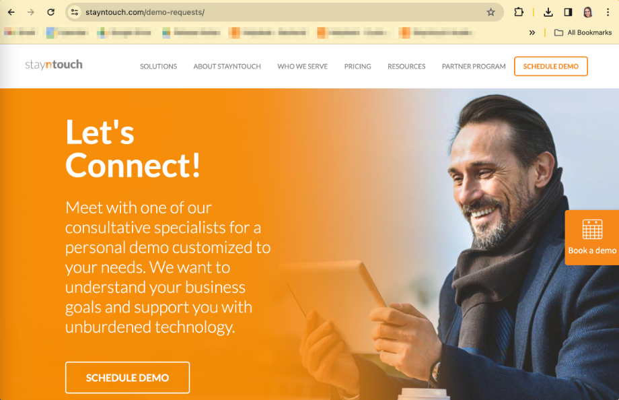This screenshot has height=400, width=619.
Task: Expand hidden bookmarks with double chevron
Action: (532, 32)
